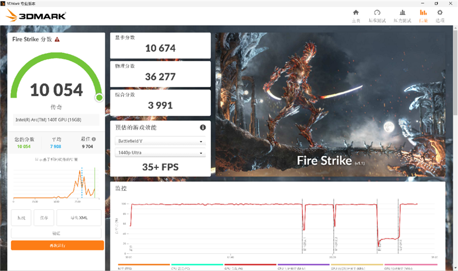Click the monitoring GPU load graph
Viewport: 458px width, 271px height.
coord(281,227)
